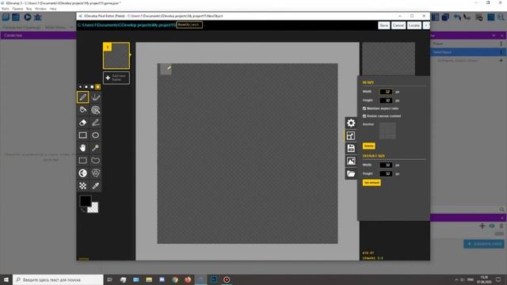The height and width of the screenshot is (285, 507).
Task: Click the GDevelop undo arrow icon
Action: pyautogui.click(x=457, y=17)
